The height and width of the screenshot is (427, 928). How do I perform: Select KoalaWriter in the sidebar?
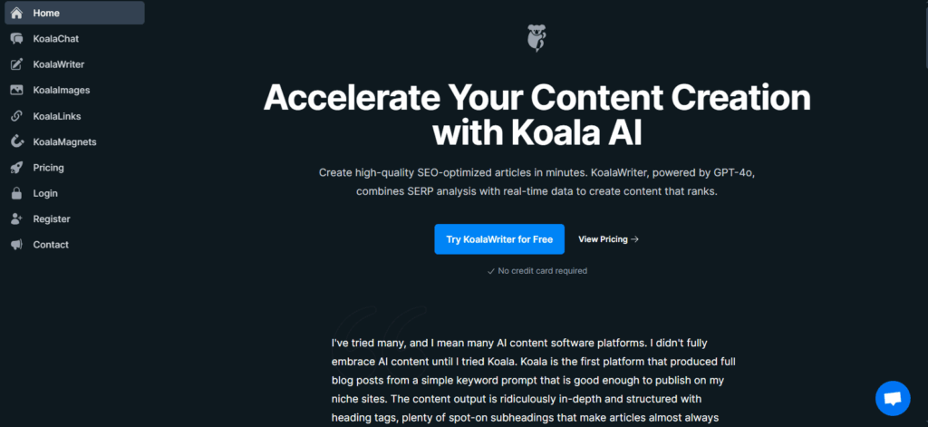pos(59,64)
